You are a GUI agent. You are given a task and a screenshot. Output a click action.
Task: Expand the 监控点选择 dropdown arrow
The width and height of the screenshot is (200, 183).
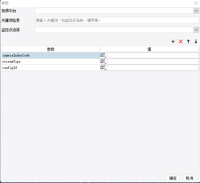196,30
